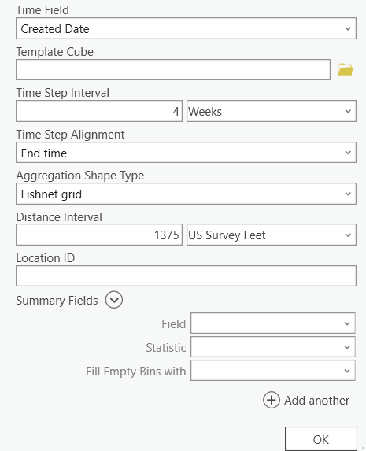
Task: Open the Time Step Alignment dropdown
Action: pos(186,153)
